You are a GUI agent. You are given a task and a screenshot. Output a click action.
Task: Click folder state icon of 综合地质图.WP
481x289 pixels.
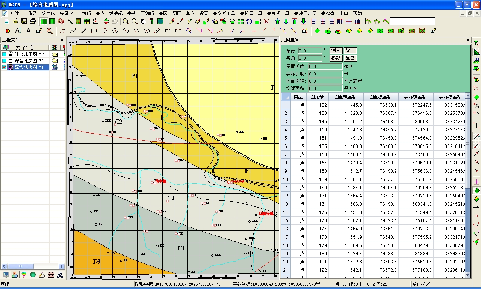(55, 54)
